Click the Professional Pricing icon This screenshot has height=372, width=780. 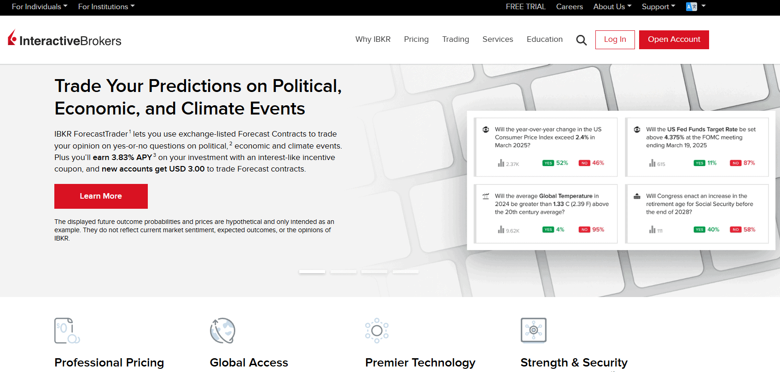(x=67, y=331)
